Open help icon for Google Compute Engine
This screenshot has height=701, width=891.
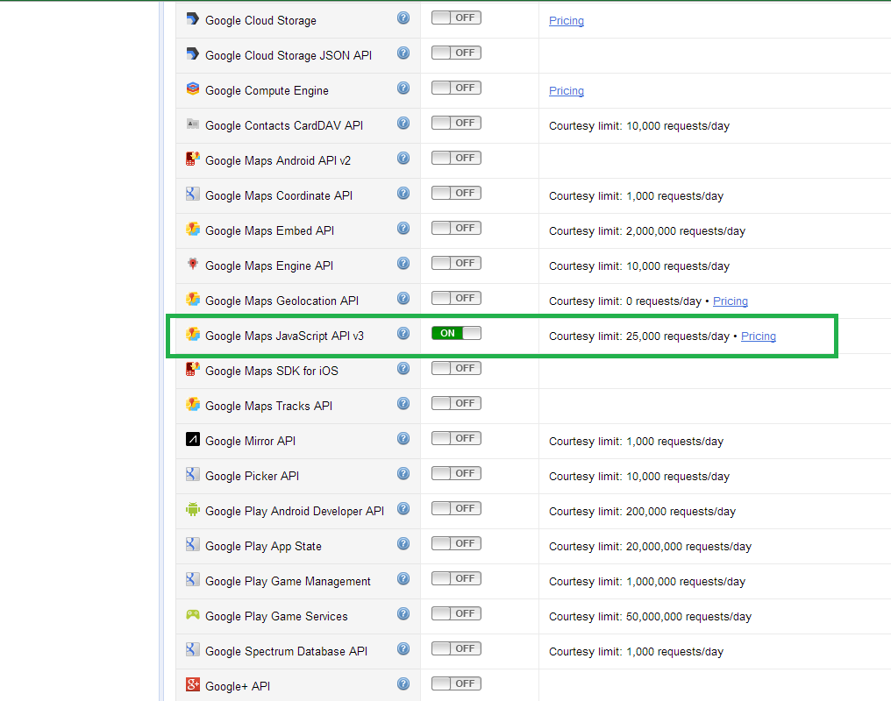pyautogui.click(x=403, y=88)
